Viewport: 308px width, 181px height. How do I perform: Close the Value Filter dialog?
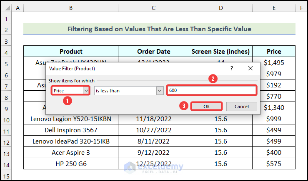tap(250, 68)
